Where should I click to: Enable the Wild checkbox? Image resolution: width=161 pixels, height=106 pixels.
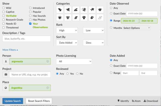click(x=4, y=8)
